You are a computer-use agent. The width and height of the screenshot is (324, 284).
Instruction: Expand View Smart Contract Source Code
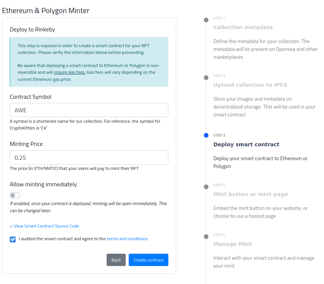tap(45, 226)
